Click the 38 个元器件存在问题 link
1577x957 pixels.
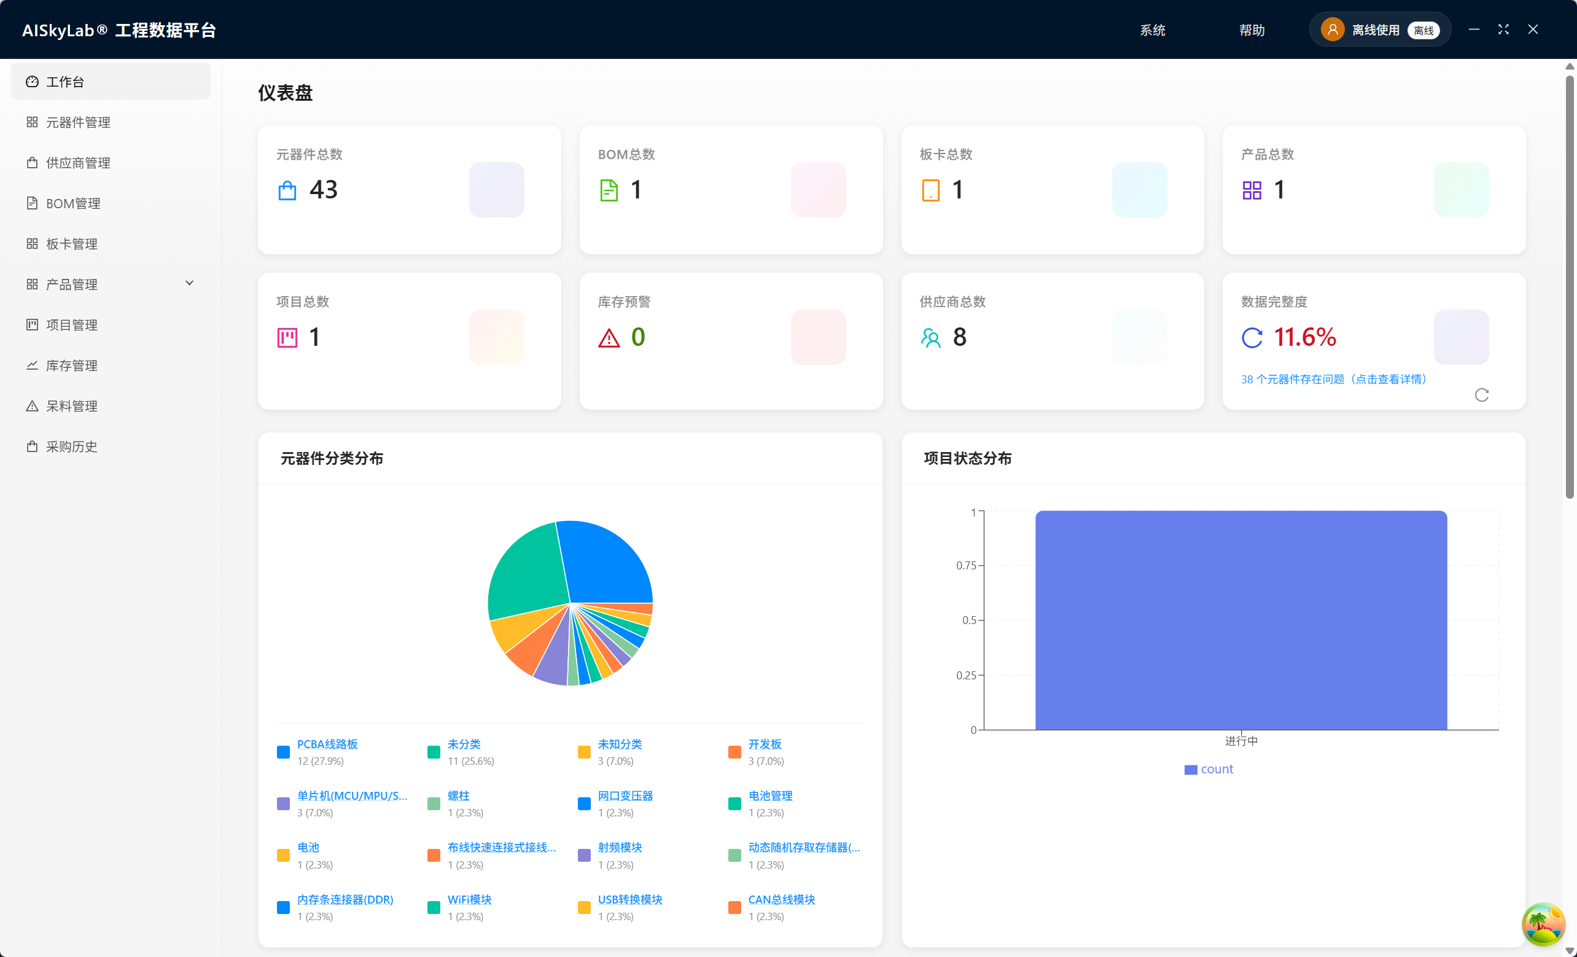[1333, 379]
